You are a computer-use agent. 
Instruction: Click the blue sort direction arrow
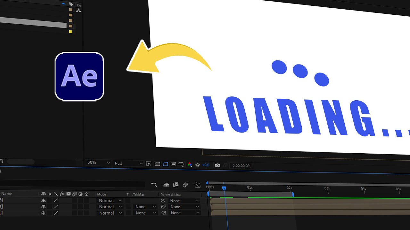(x=63, y=4)
